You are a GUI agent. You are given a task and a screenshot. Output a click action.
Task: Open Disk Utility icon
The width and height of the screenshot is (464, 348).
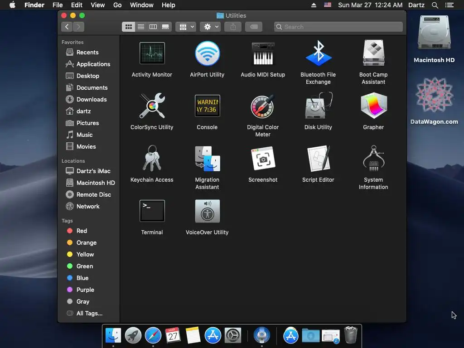tap(318, 106)
